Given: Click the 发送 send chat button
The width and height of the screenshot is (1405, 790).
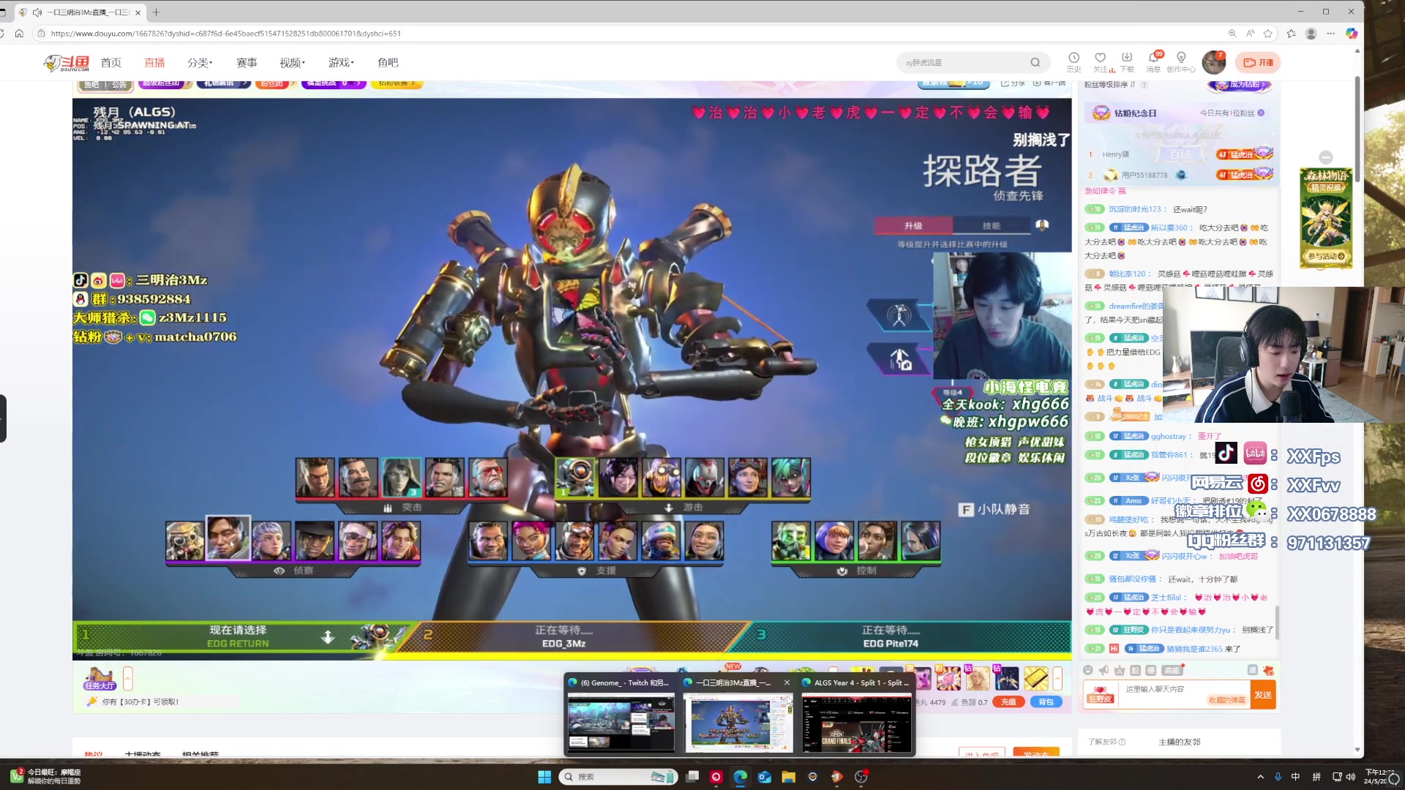Looking at the screenshot, I should click(x=1263, y=695).
